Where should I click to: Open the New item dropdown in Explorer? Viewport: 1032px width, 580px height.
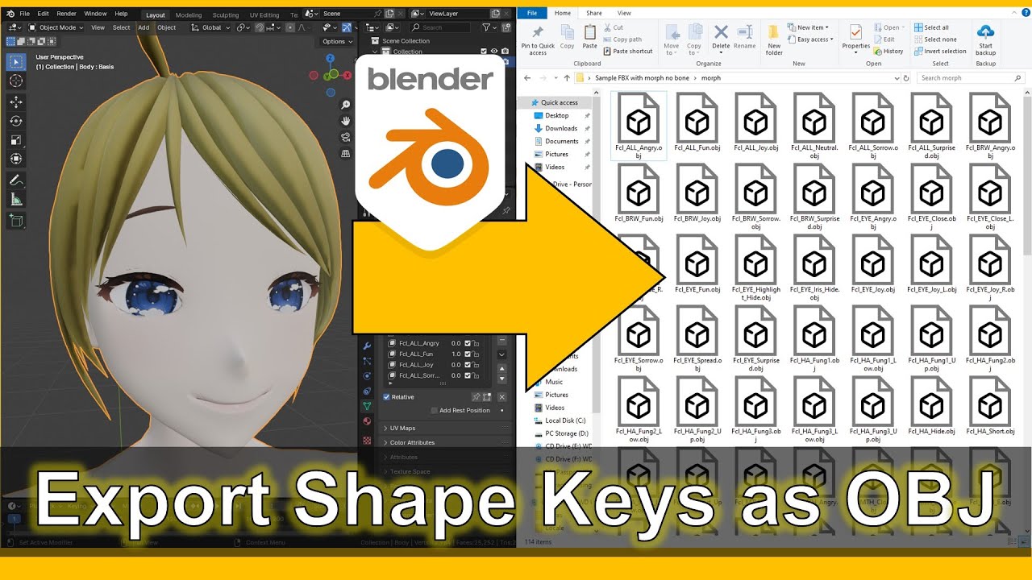(809, 27)
